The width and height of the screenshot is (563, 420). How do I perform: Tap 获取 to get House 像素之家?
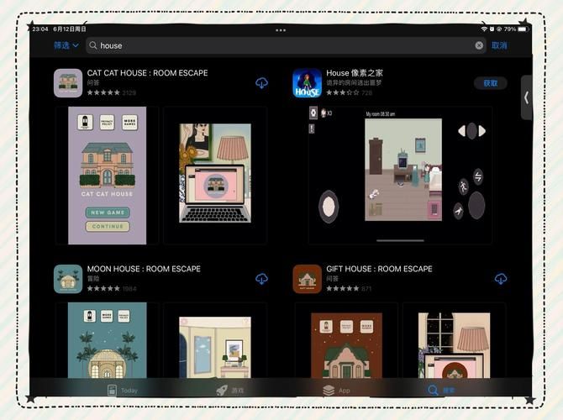click(x=491, y=83)
